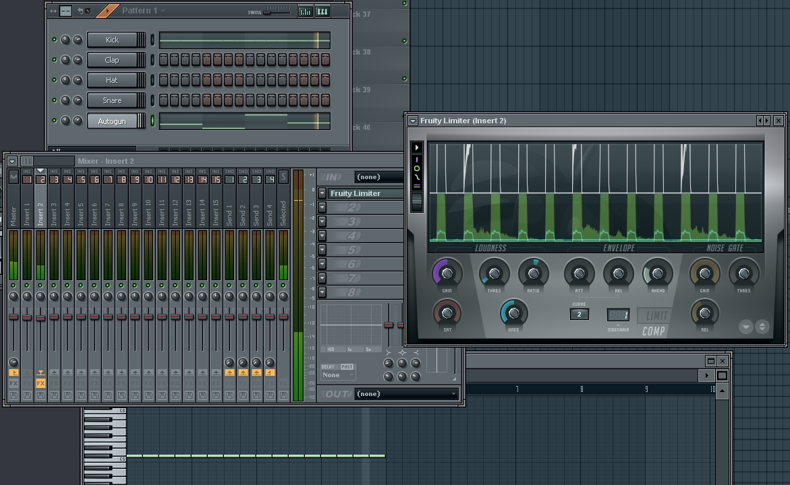Open the DELAY None dropdown in mixer
The width and height of the screenshot is (790, 485).
point(338,375)
